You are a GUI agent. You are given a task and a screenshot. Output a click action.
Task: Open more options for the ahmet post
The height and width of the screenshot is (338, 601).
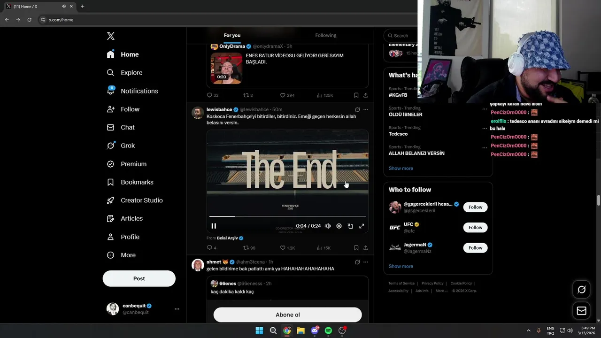pos(366,262)
